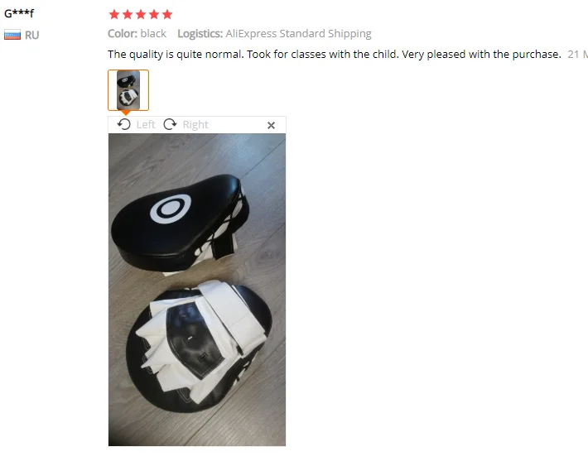Select the 'Left' rotation label
This screenshot has height=461, width=588.
(146, 124)
